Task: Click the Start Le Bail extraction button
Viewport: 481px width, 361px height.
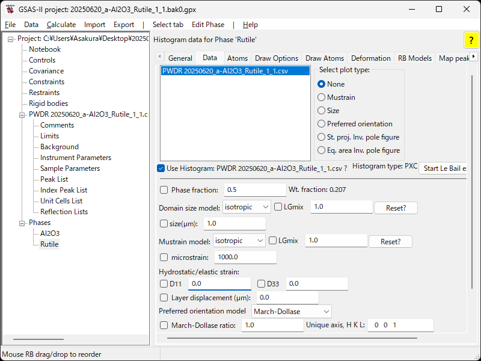Action: point(445,168)
